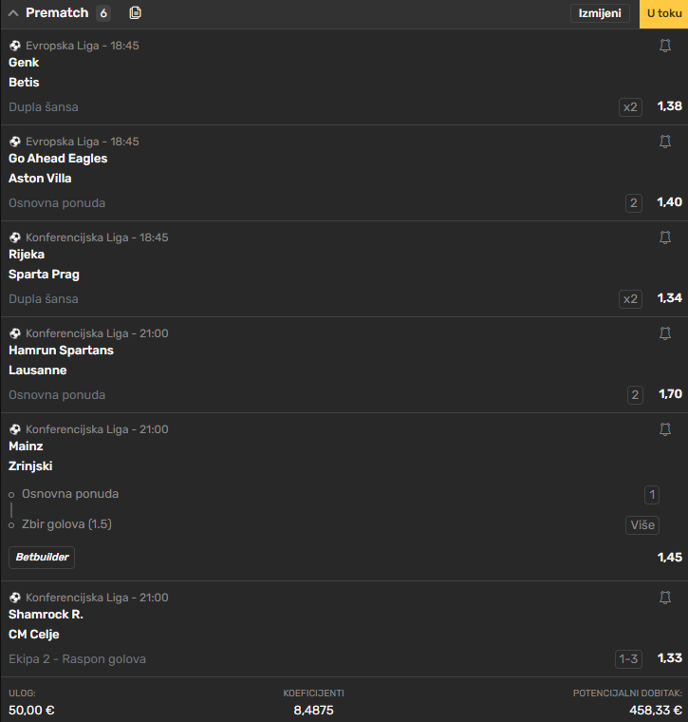Click the 1-3 pick on Shamrock R. match
Viewport: 688px width, 722px height.
[628, 659]
